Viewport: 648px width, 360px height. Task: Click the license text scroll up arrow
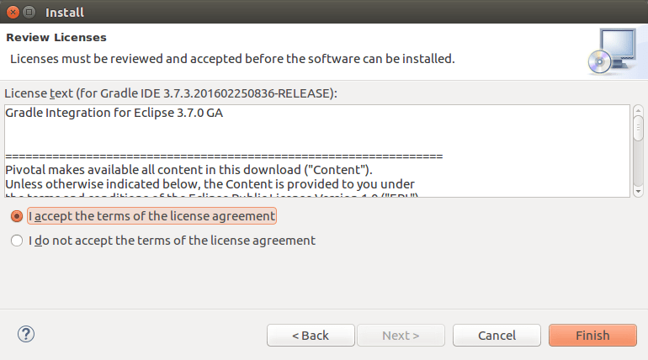[x=638, y=110]
